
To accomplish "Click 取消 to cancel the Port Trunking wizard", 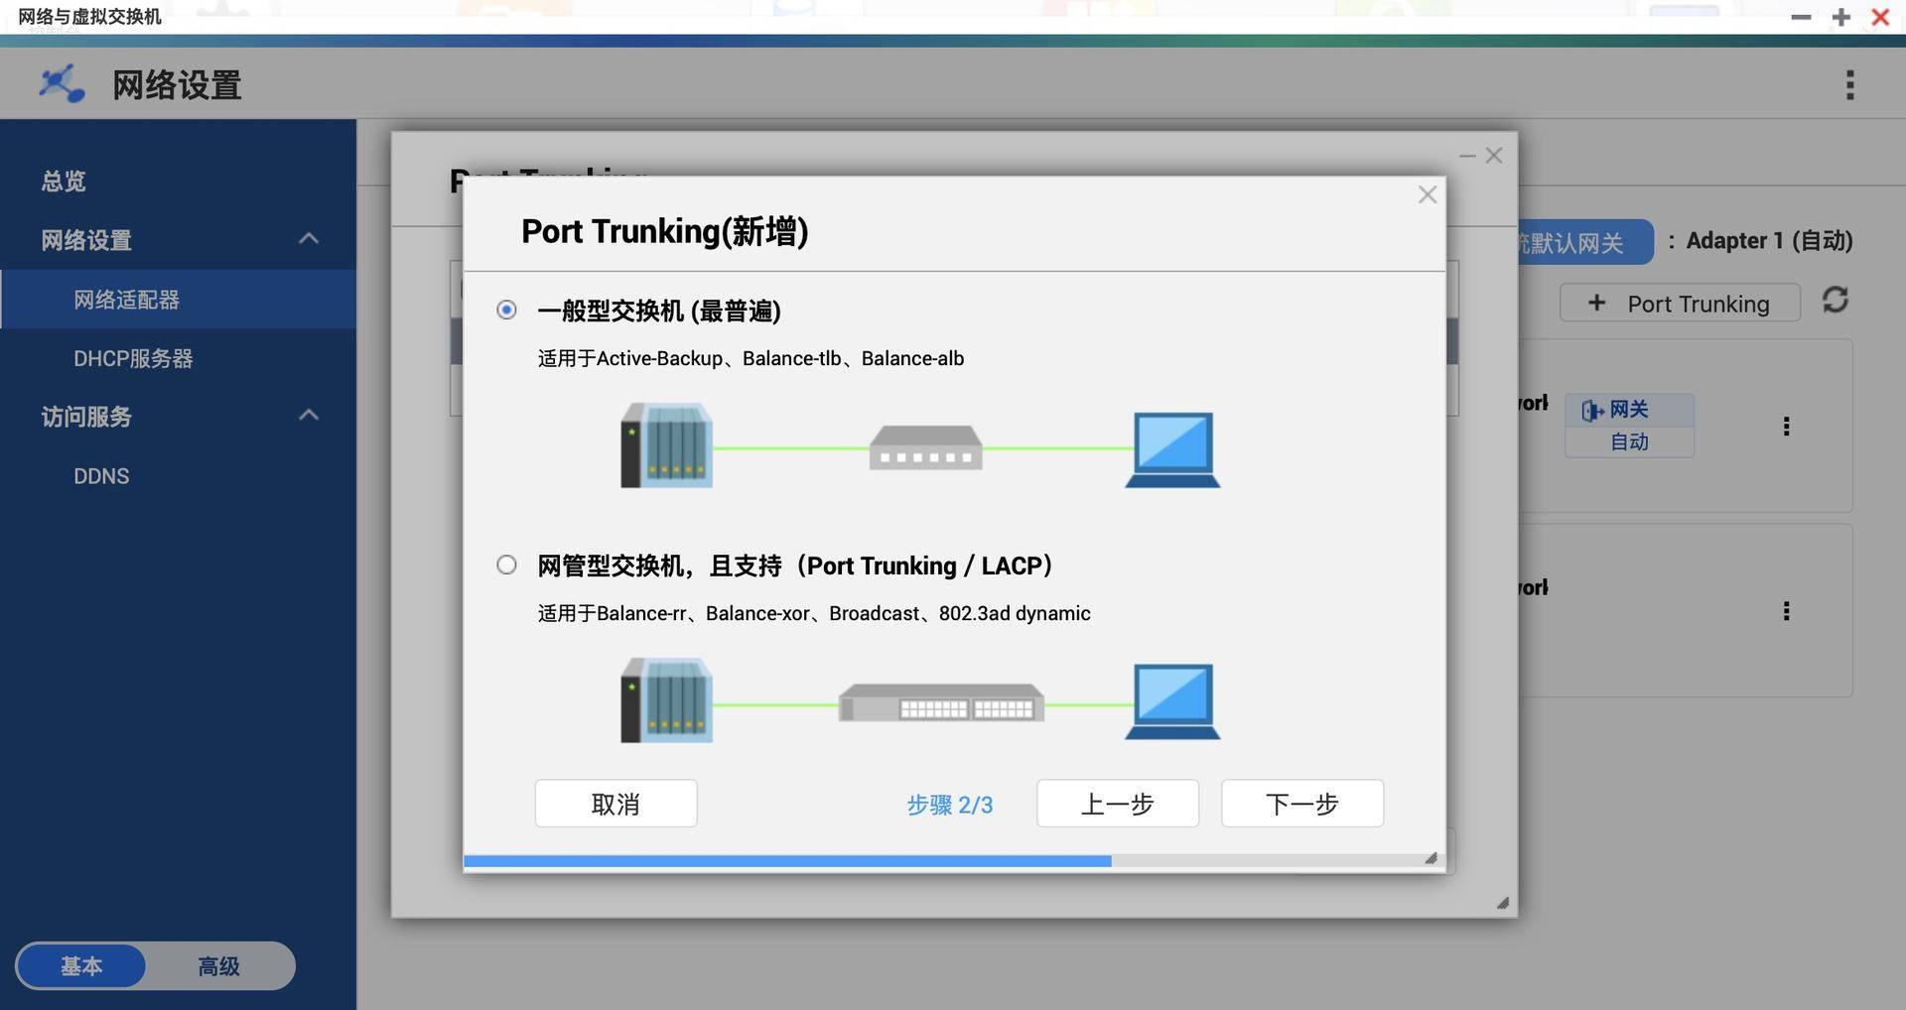I will pyautogui.click(x=615, y=804).
